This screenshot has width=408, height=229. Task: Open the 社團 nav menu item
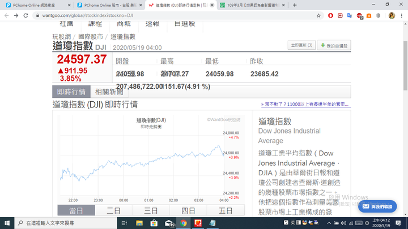66,24
